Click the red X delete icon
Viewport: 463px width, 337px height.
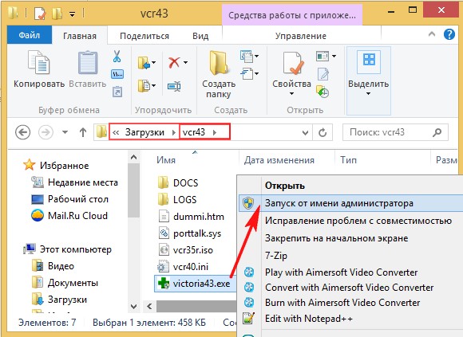174,62
